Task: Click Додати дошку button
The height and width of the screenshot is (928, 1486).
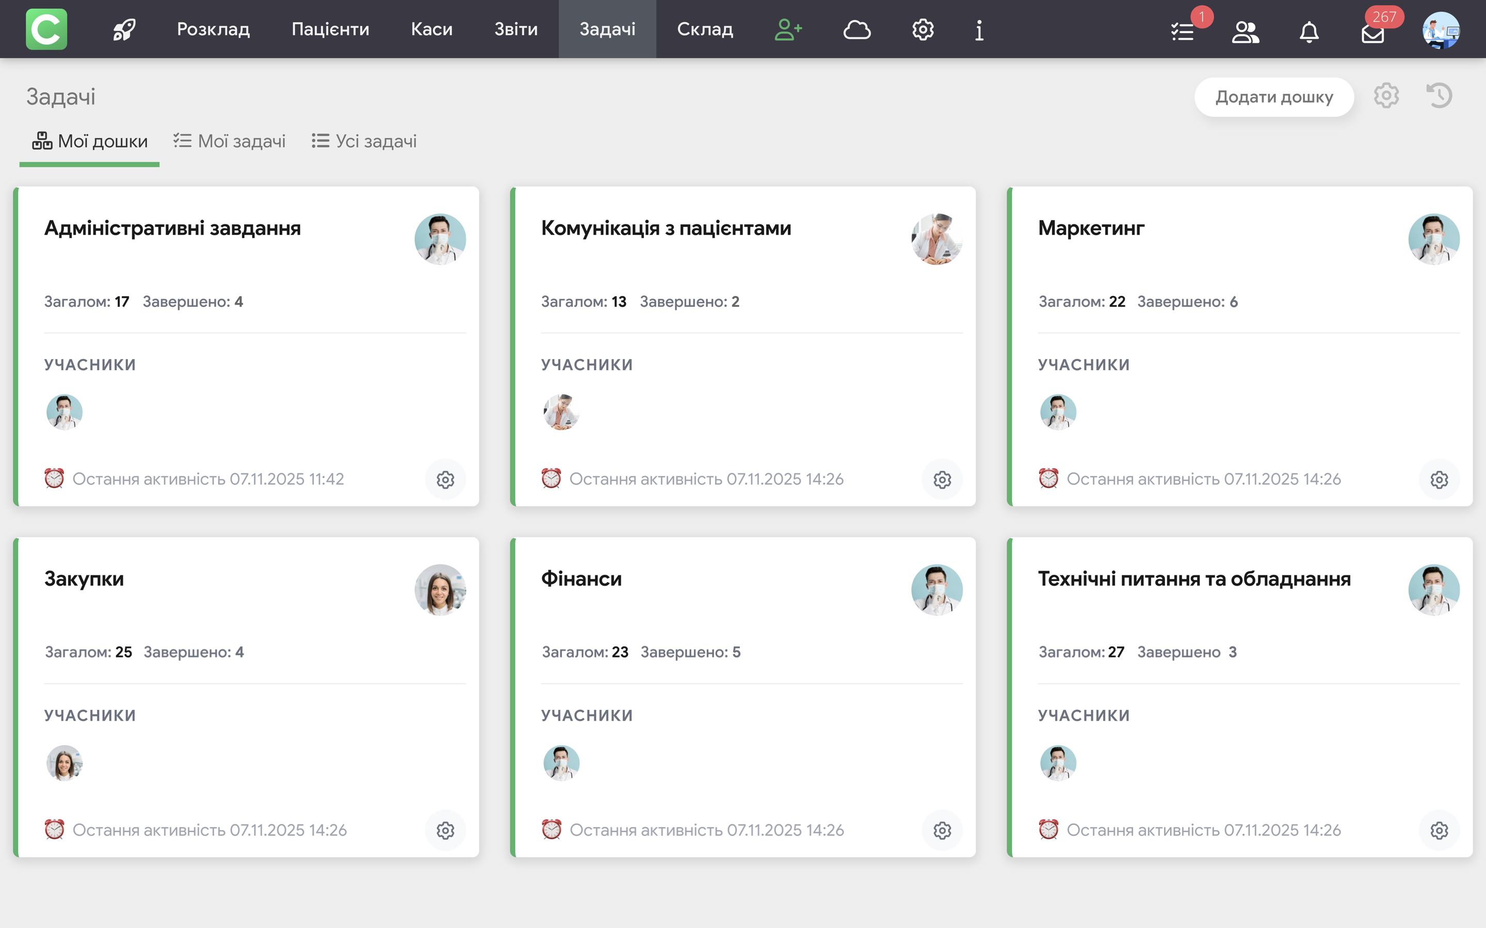Action: click(1273, 97)
